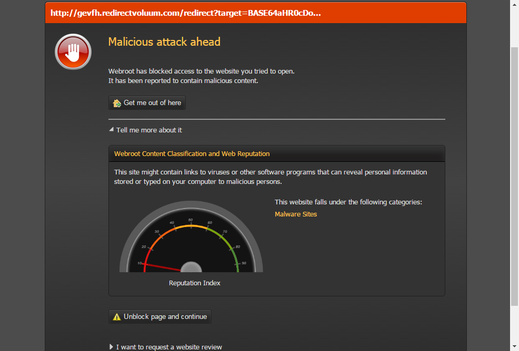
Task: Click the yellow warning triangle icon
Action: click(x=117, y=317)
